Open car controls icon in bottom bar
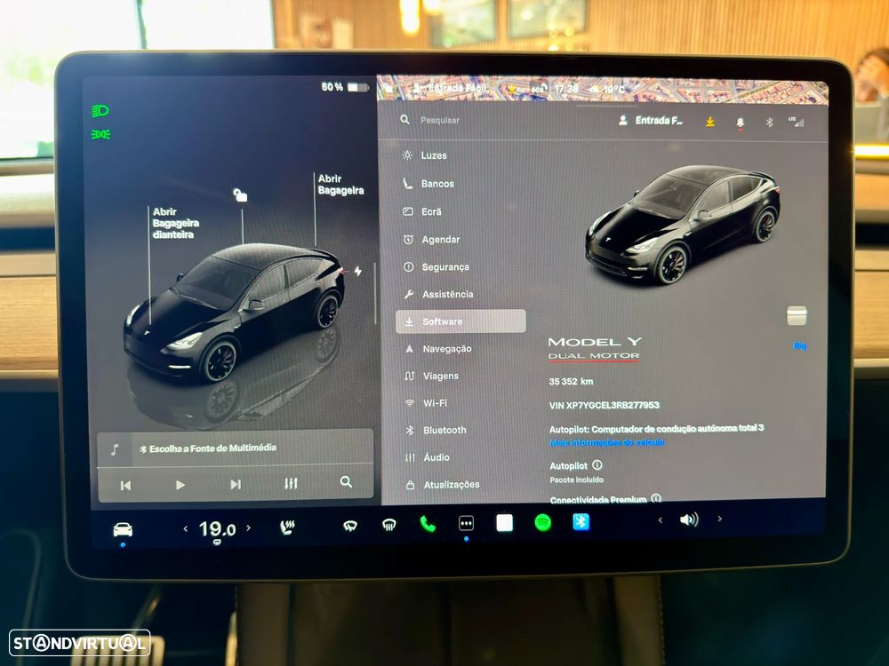 click(123, 530)
